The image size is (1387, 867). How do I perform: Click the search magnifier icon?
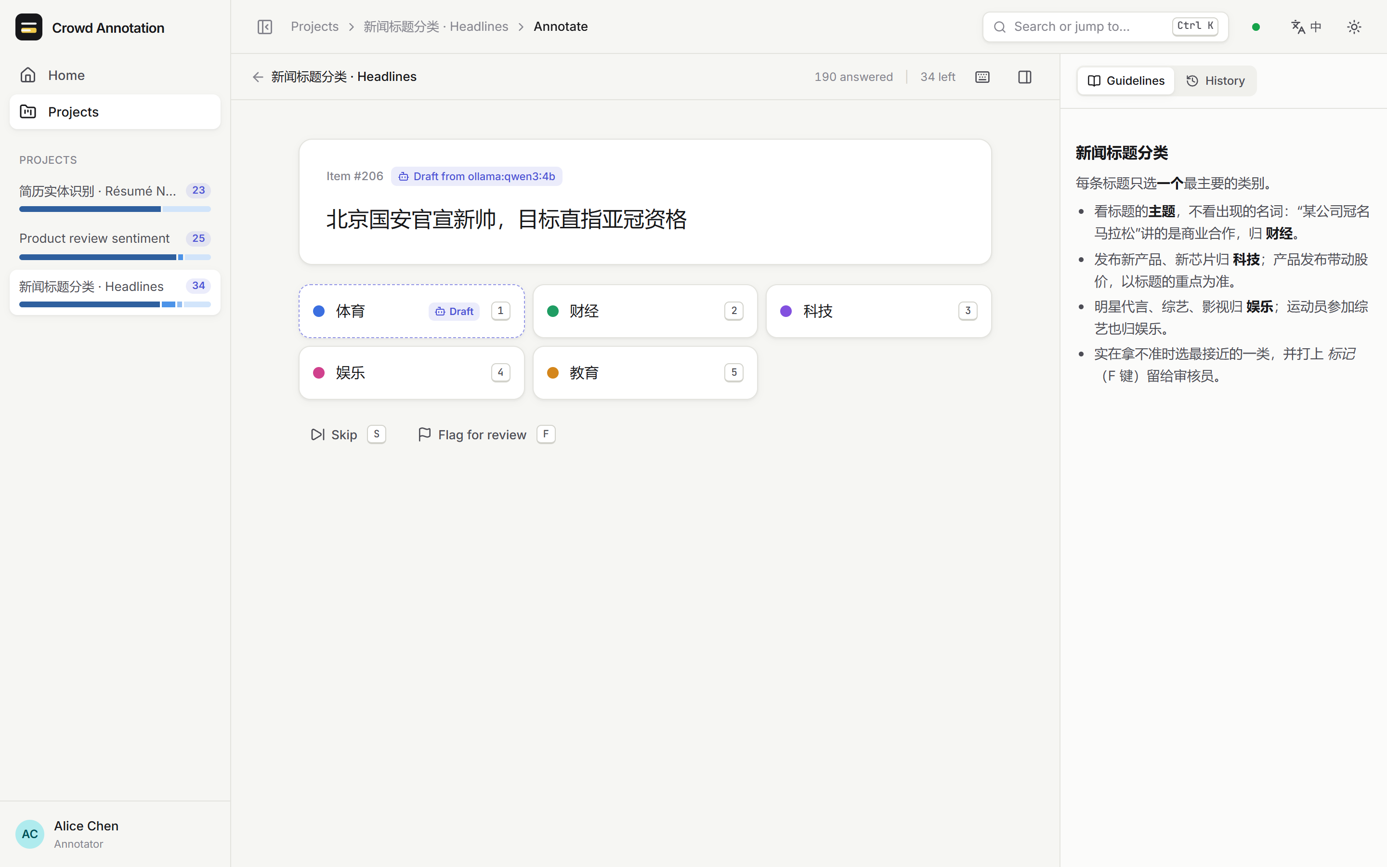[x=1000, y=27]
